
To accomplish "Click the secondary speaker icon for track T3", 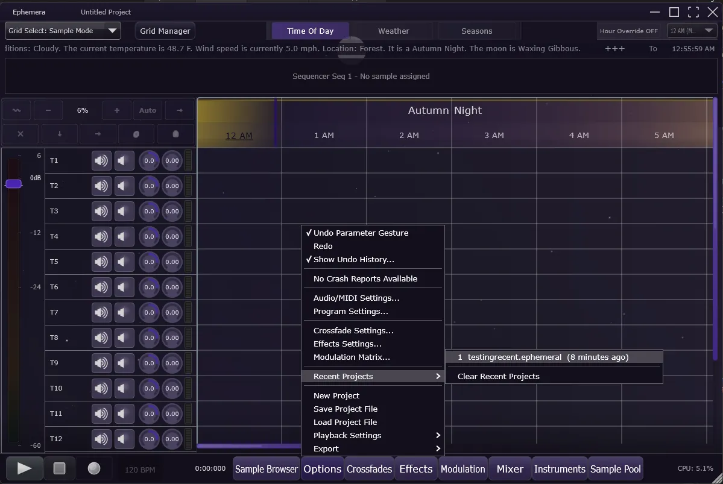I will click(x=124, y=211).
